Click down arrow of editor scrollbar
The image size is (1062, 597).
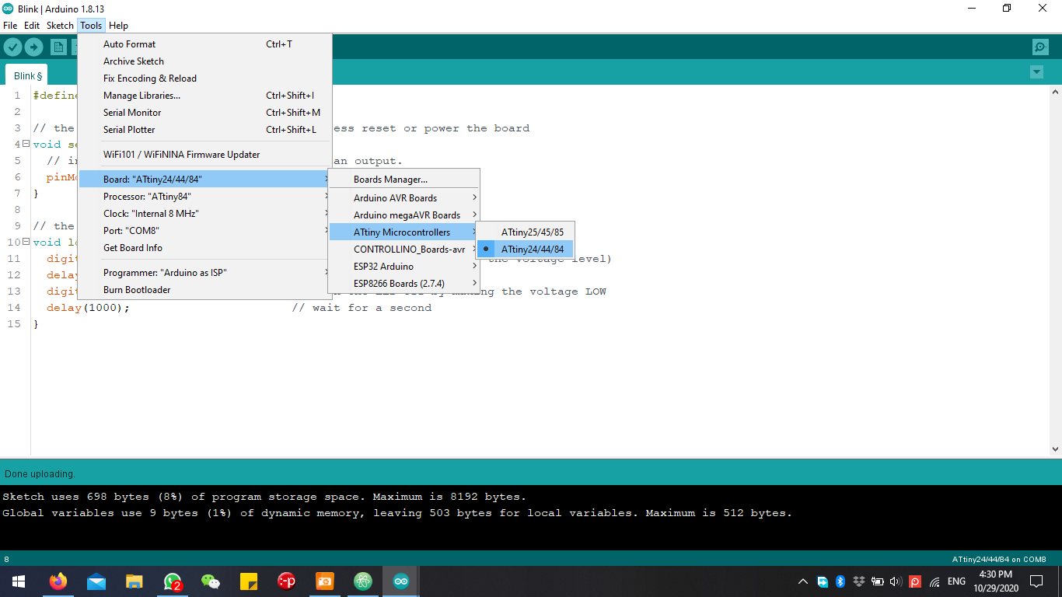1055,449
